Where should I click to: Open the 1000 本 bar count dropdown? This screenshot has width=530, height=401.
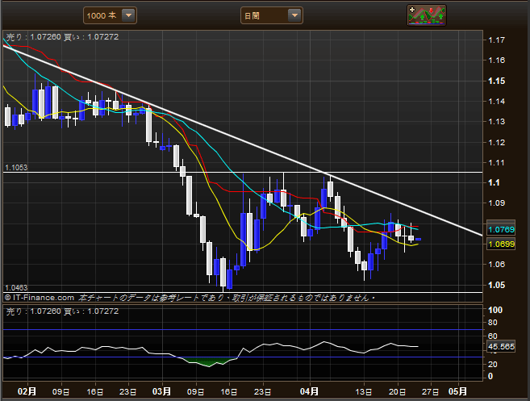point(110,15)
